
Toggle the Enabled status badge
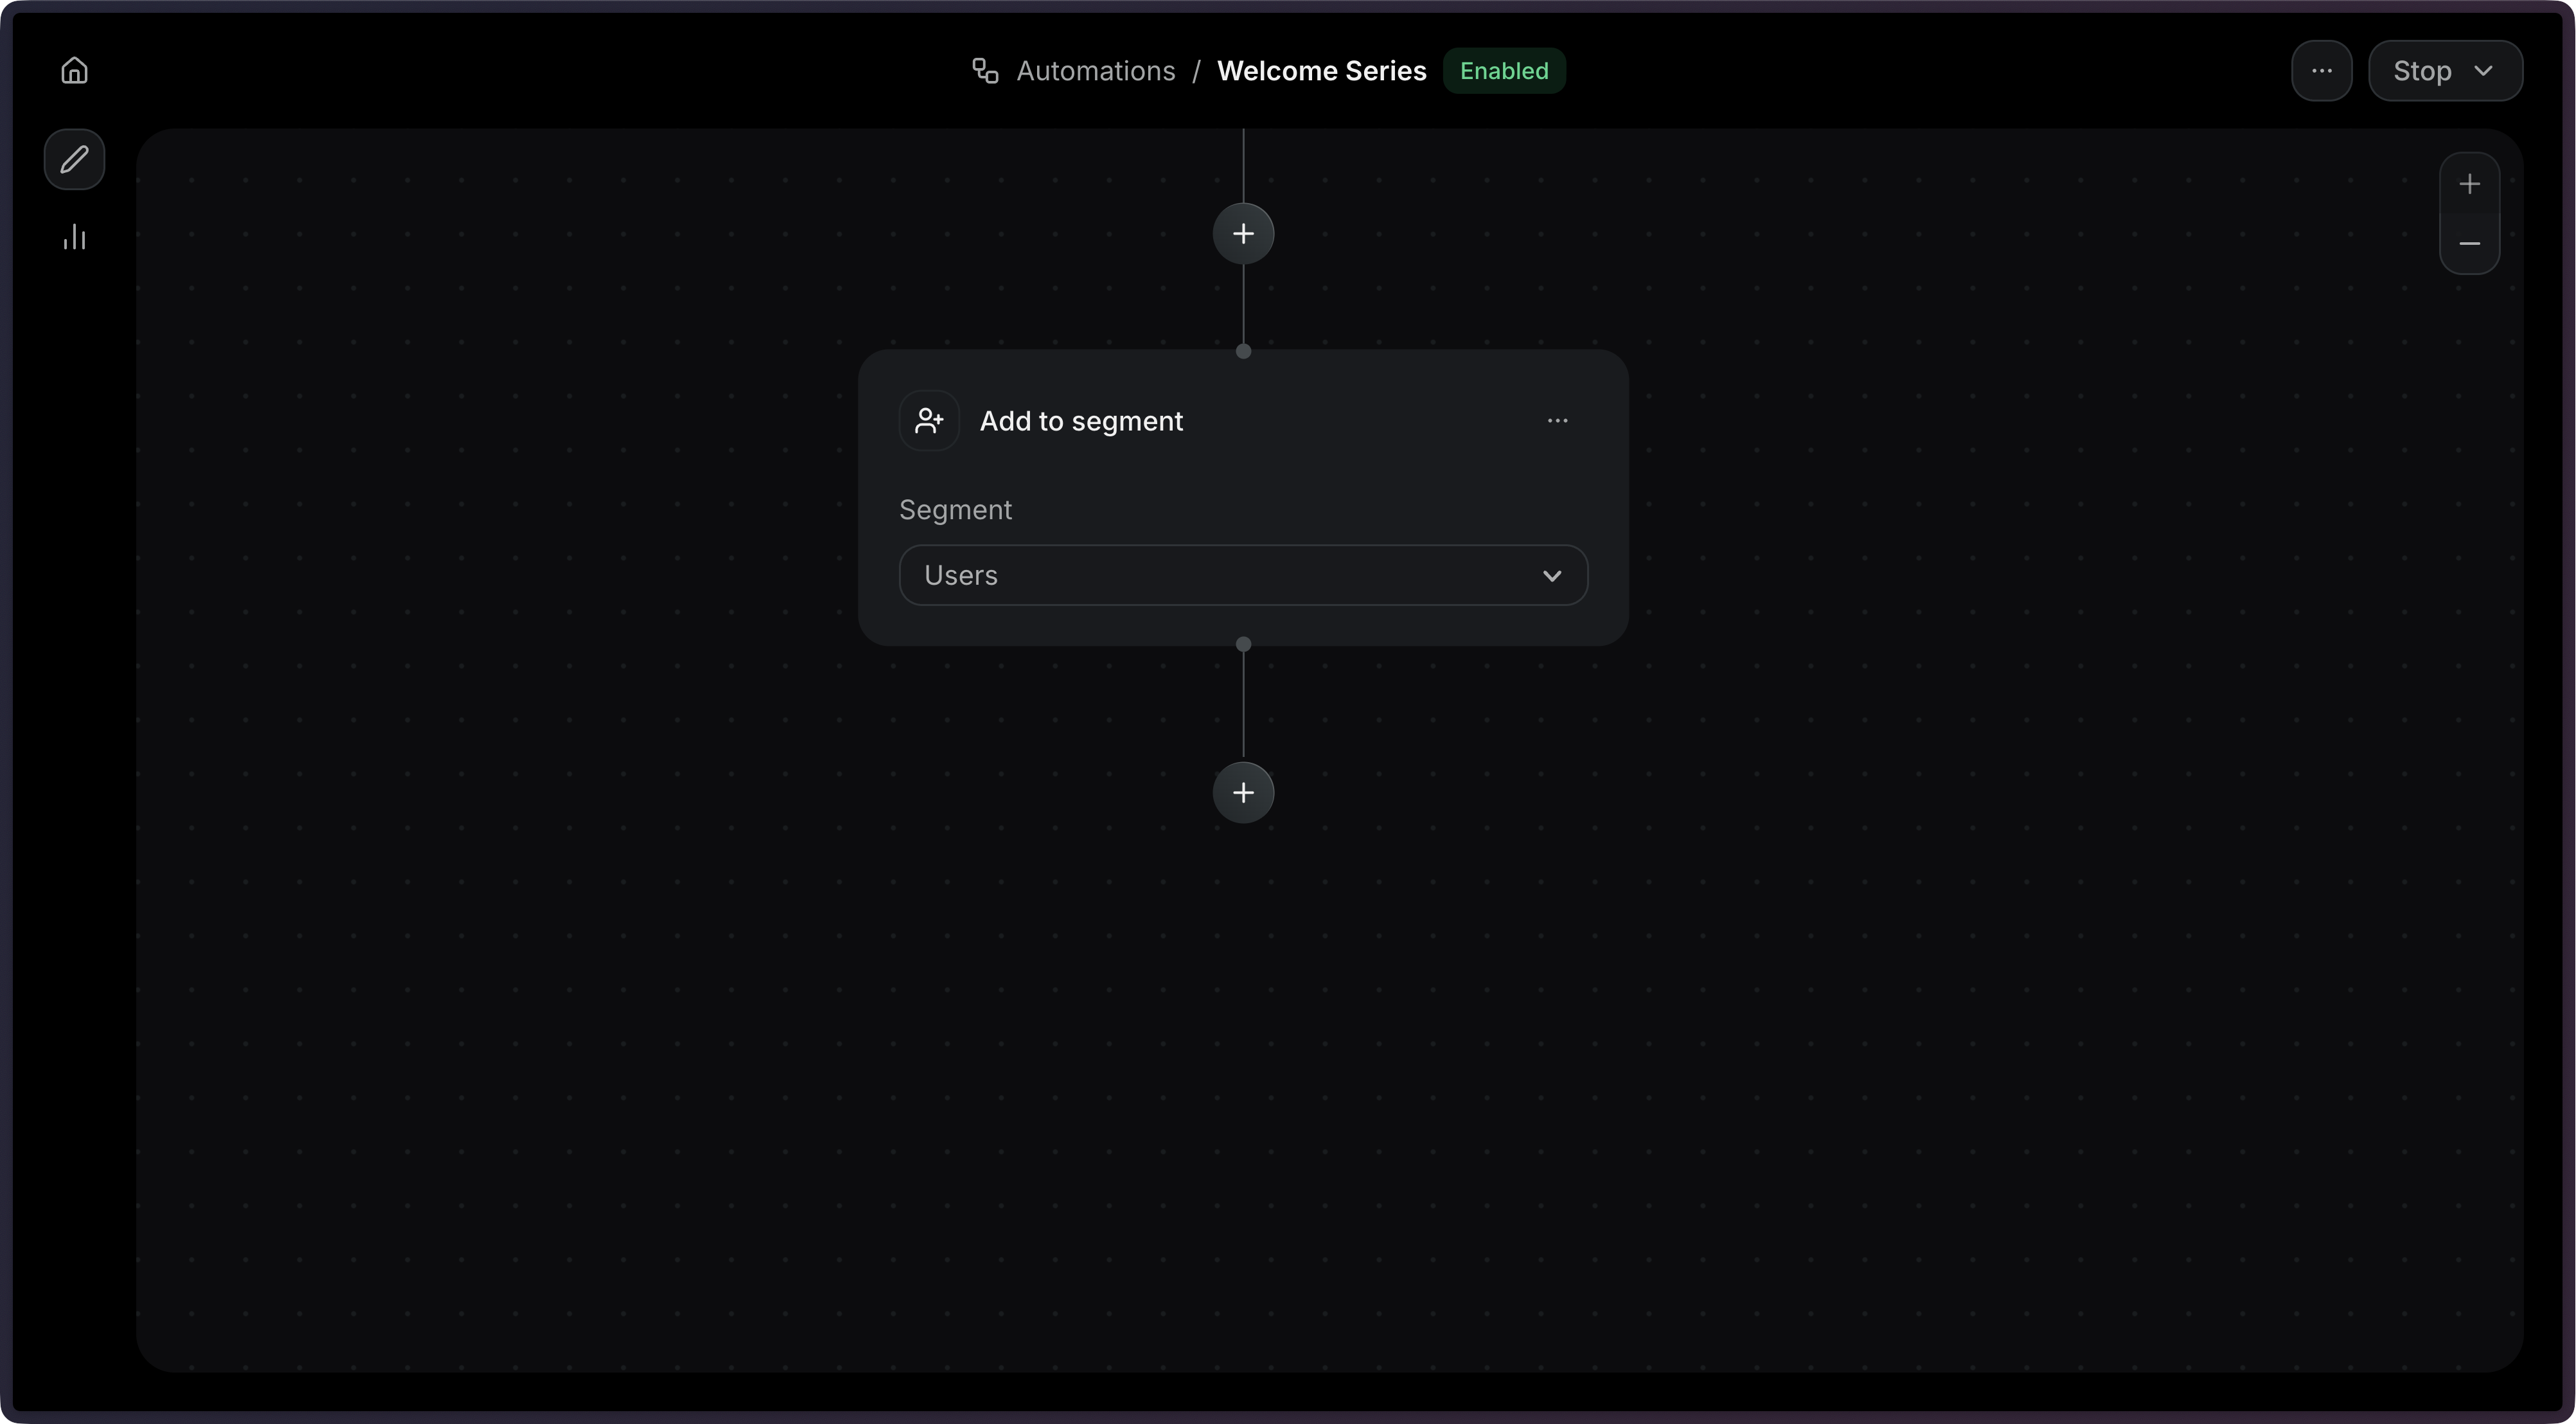click(x=1504, y=70)
